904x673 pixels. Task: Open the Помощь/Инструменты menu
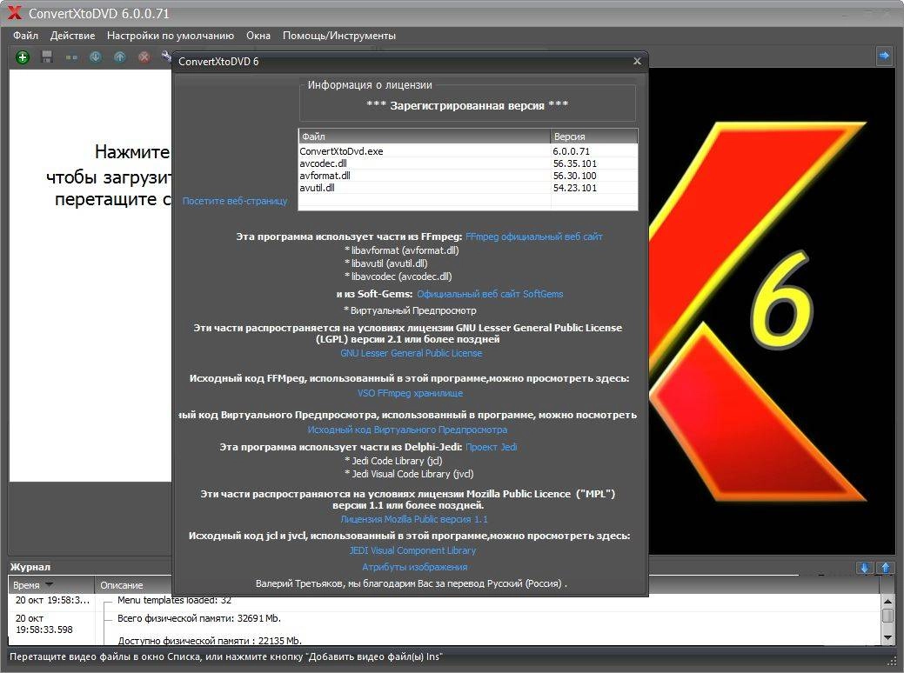click(x=339, y=36)
